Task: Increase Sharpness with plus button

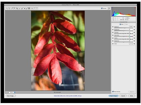Action: (x=134, y=41)
